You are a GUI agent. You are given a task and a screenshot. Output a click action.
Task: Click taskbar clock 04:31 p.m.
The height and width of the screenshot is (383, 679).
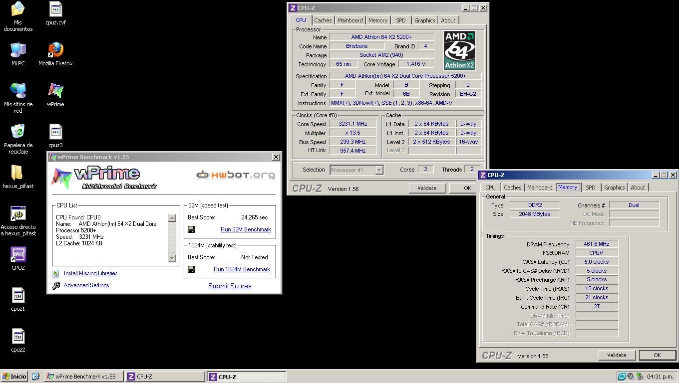click(661, 377)
